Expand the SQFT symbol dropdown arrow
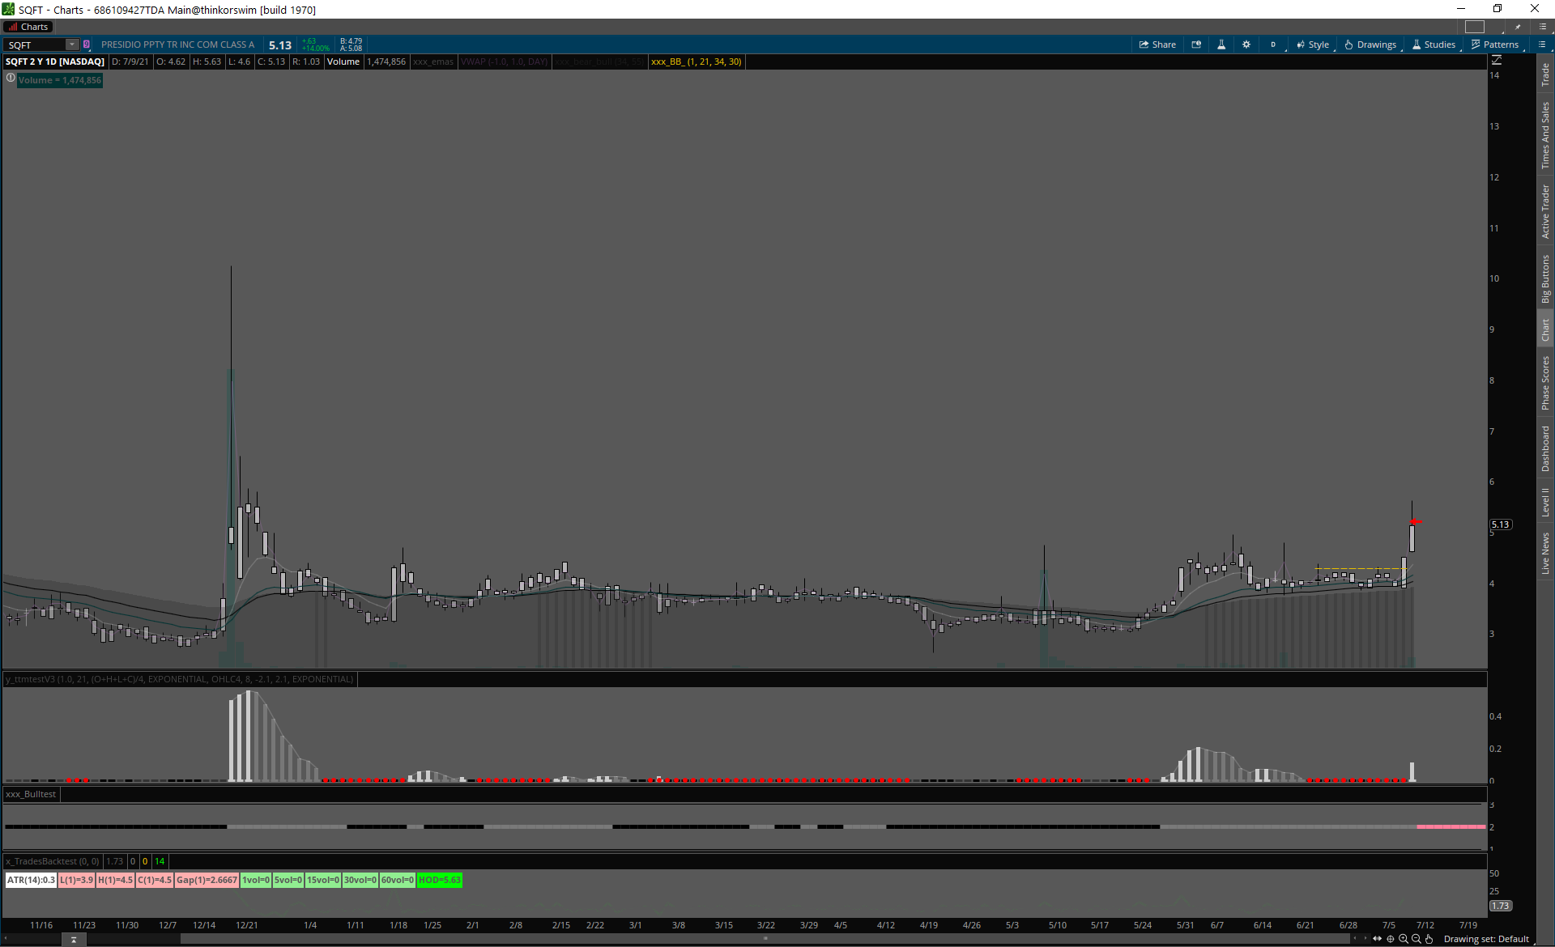The width and height of the screenshot is (1555, 947). (71, 45)
